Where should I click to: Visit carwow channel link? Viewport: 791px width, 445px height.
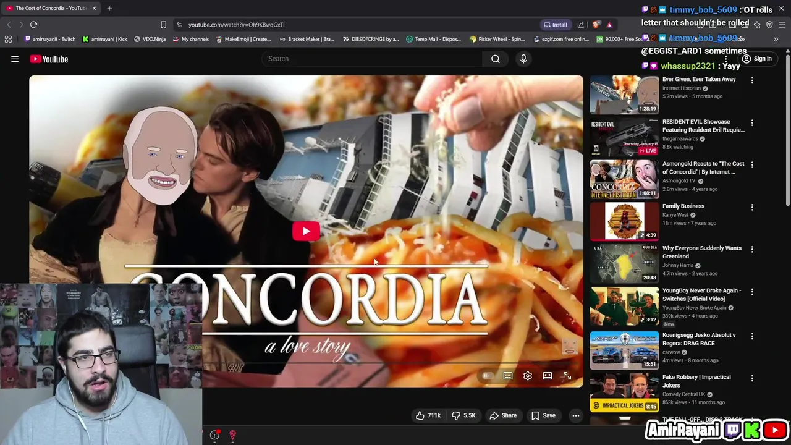coord(672,352)
